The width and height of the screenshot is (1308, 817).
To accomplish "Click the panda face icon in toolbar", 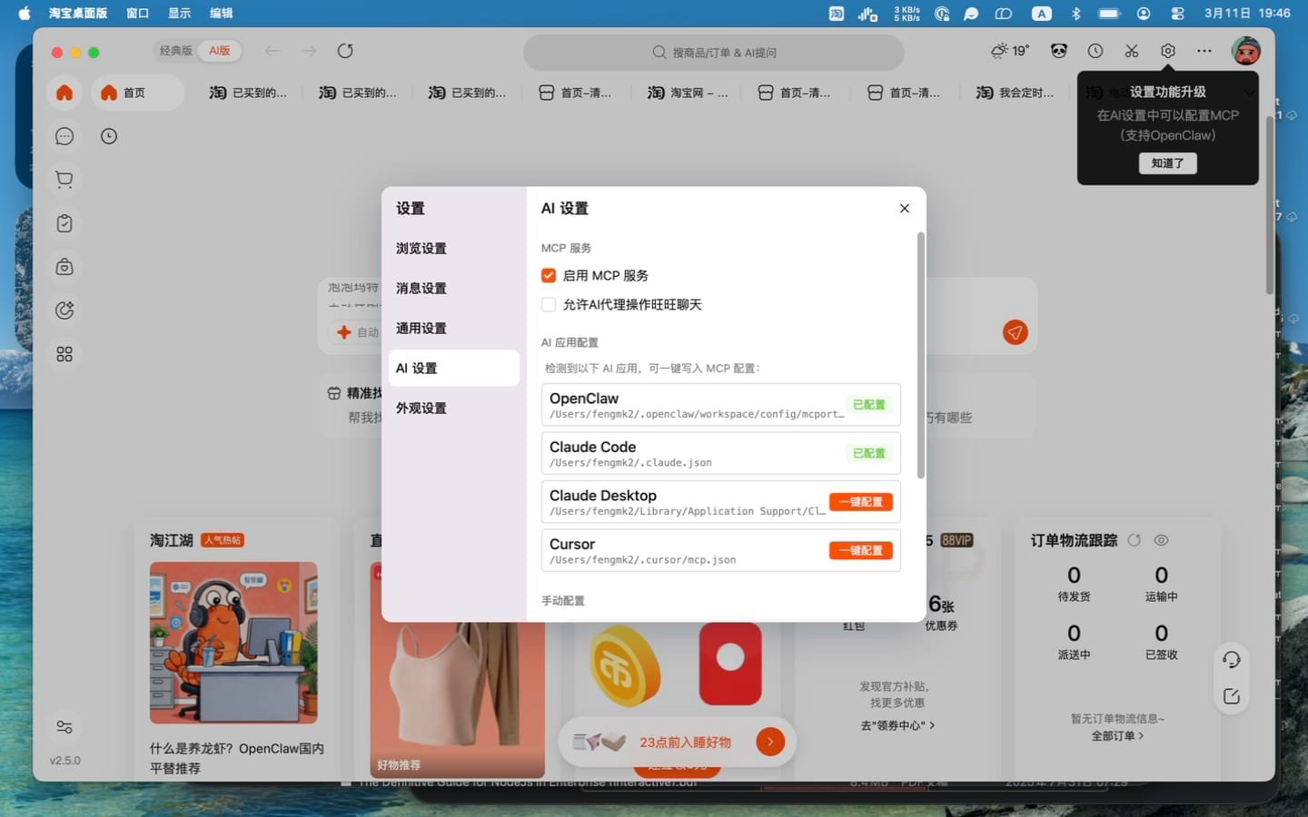I will [1059, 51].
